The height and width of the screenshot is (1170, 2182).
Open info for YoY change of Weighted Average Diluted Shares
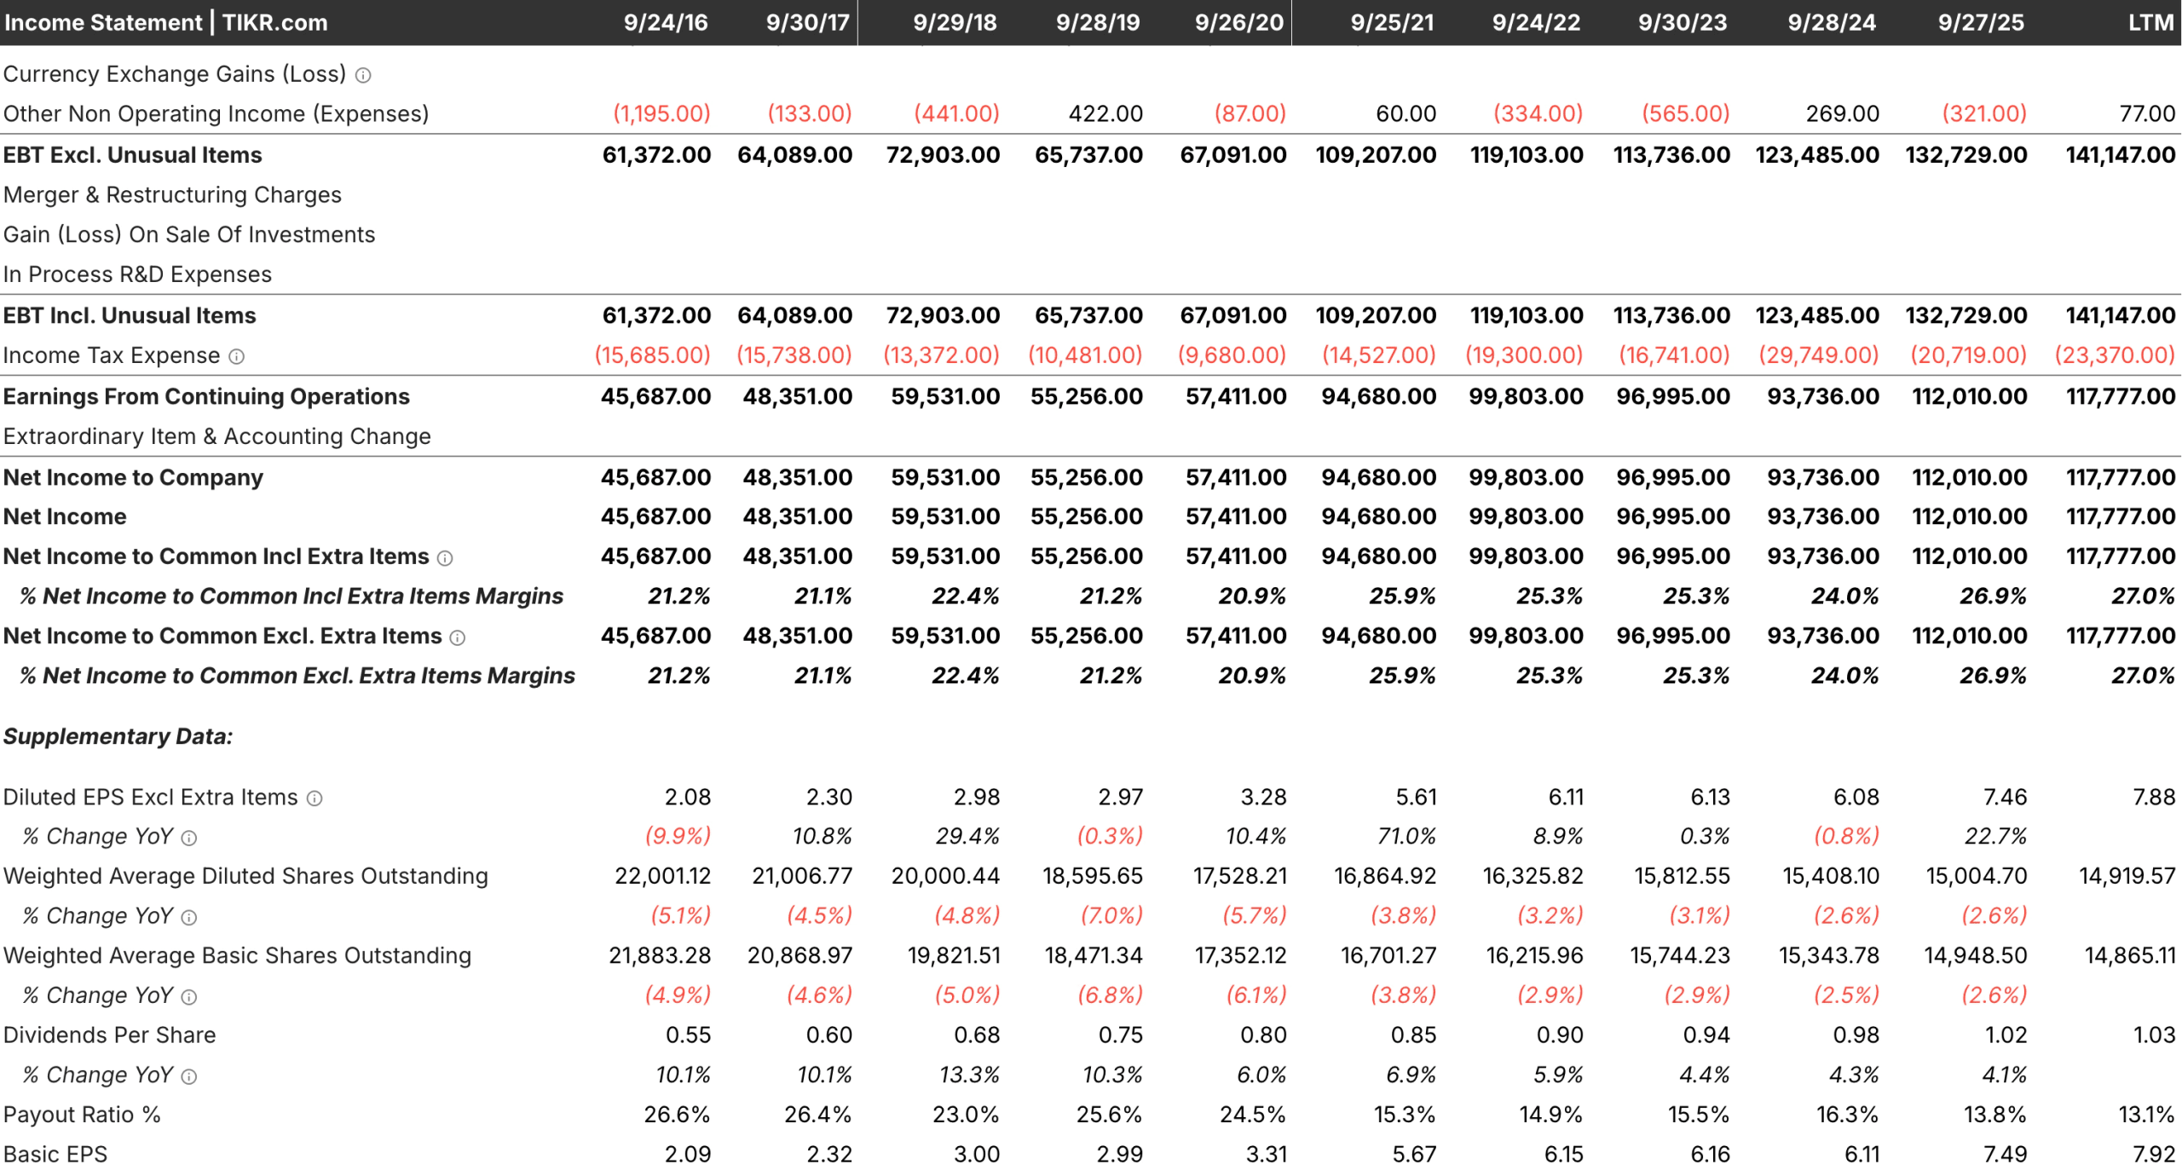click(x=188, y=916)
